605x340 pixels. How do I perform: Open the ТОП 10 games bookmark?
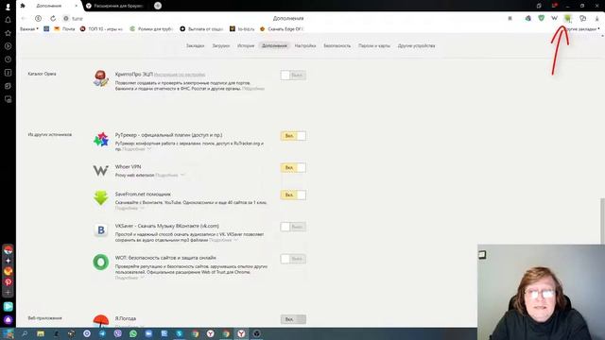[101, 29]
